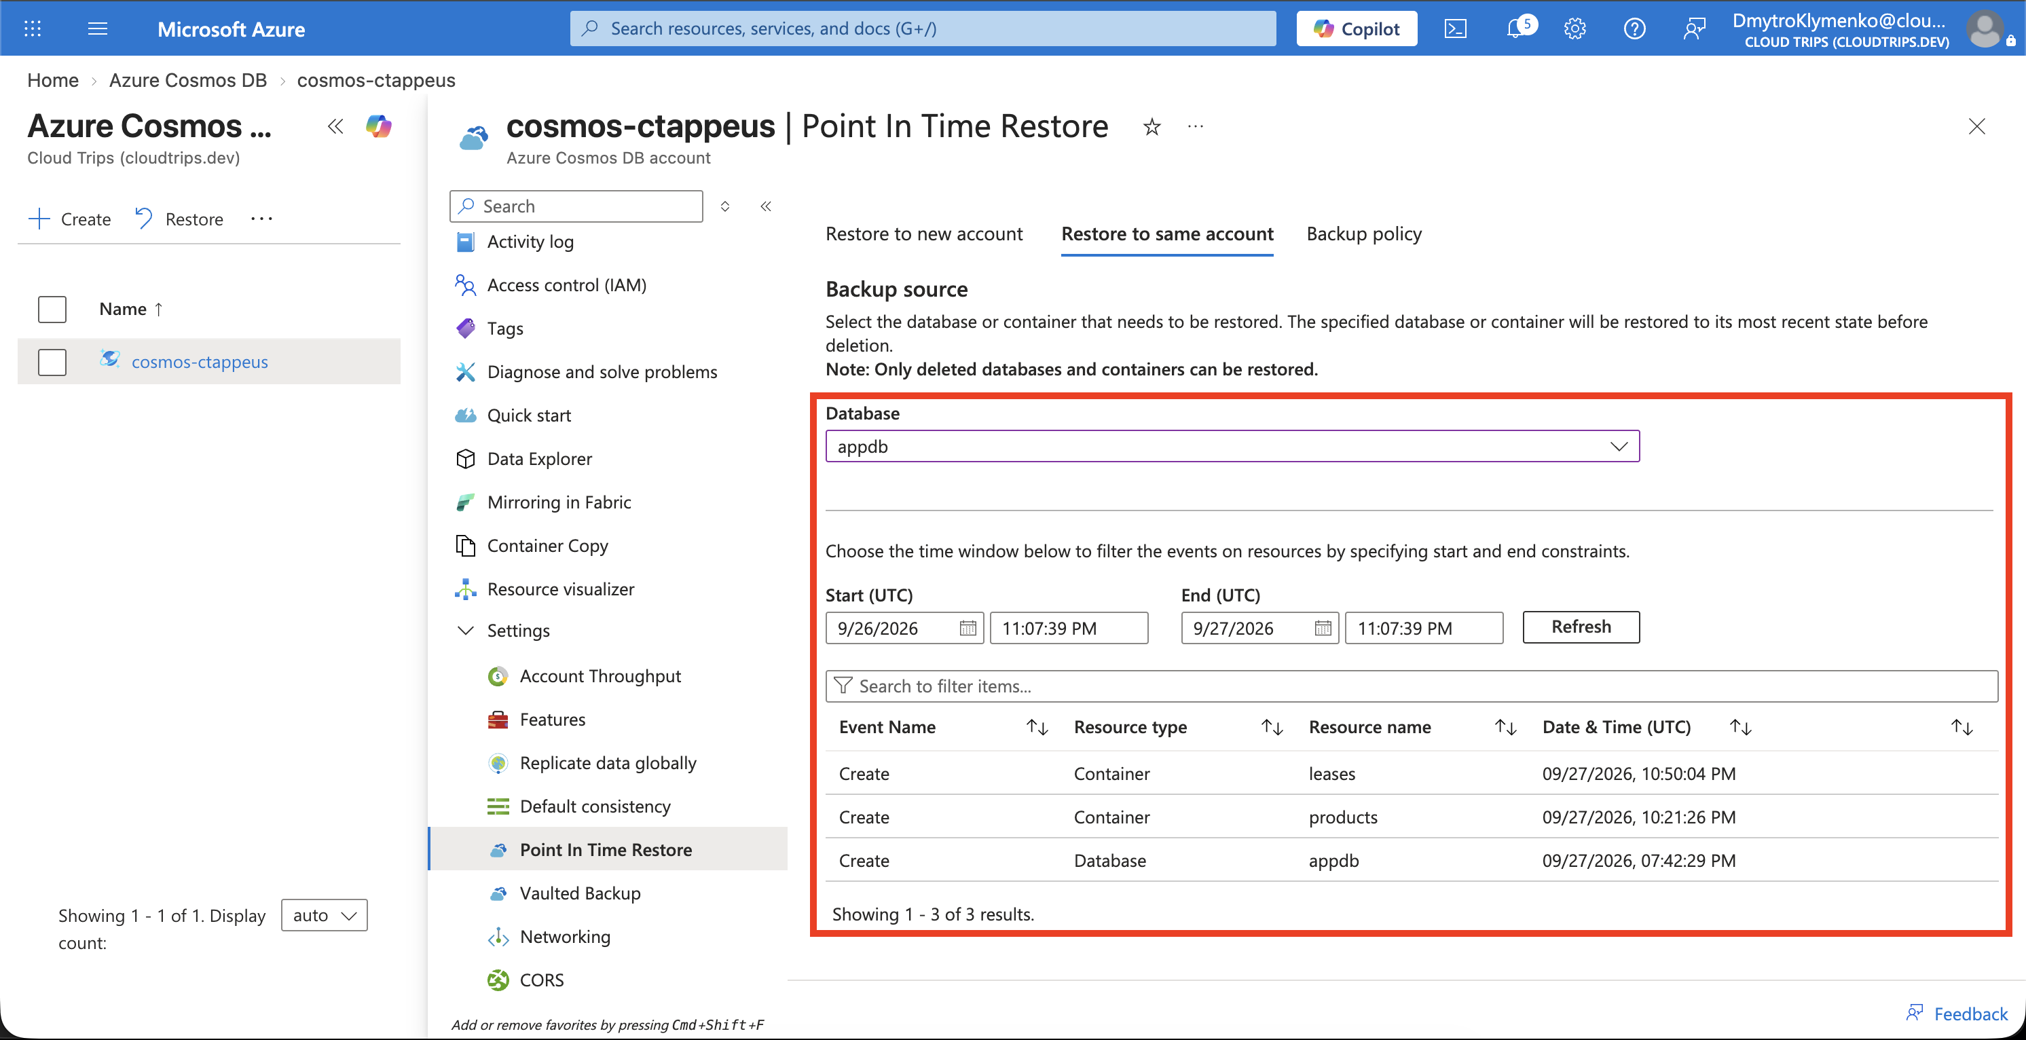Open more commands ellipsis after Restore
The height and width of the screenshot is (1040, 2026).
261,219
